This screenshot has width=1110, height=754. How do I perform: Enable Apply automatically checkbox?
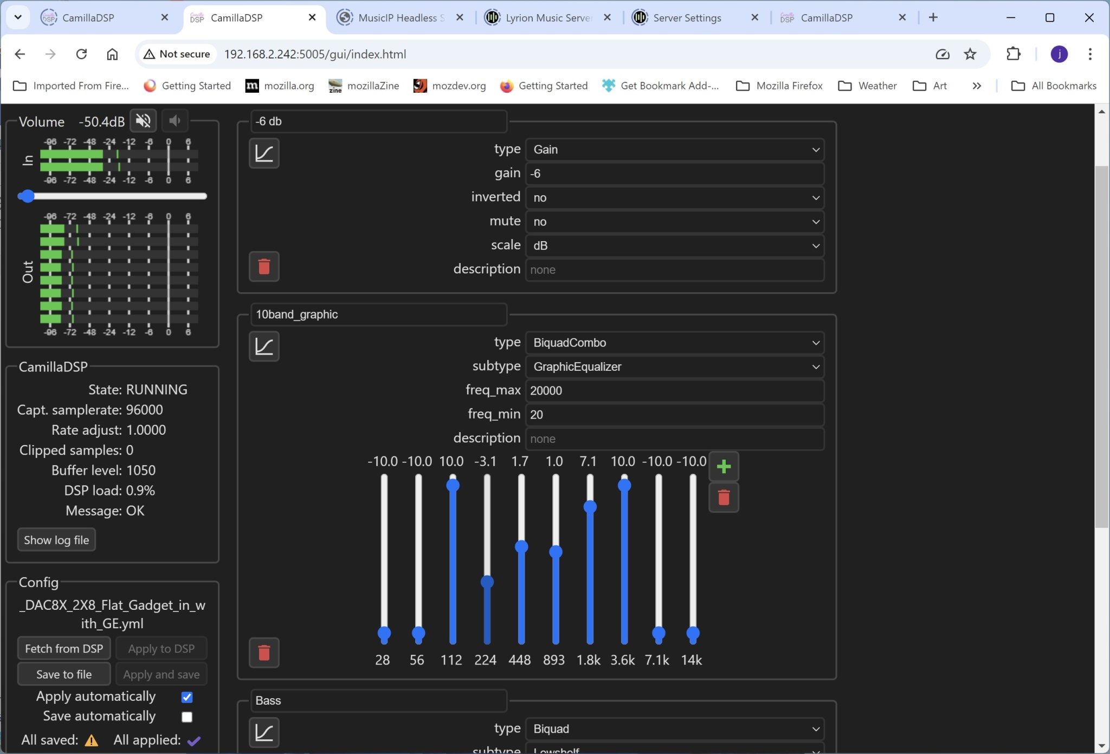click(x=187, y=697)
